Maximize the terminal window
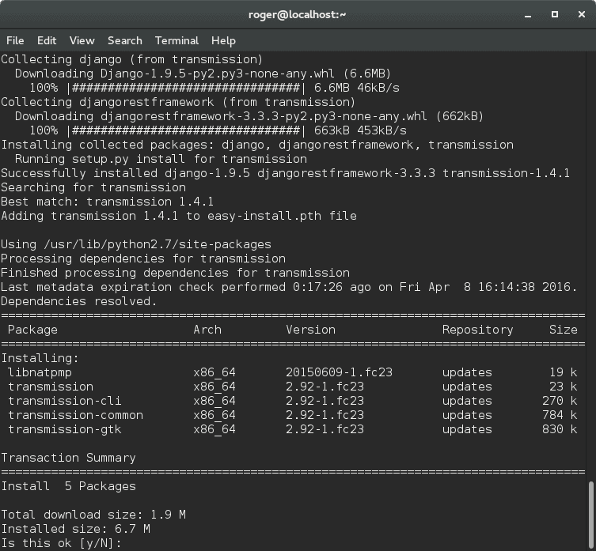The width and height of the screenshot is (596, 551). pos(555,14)
